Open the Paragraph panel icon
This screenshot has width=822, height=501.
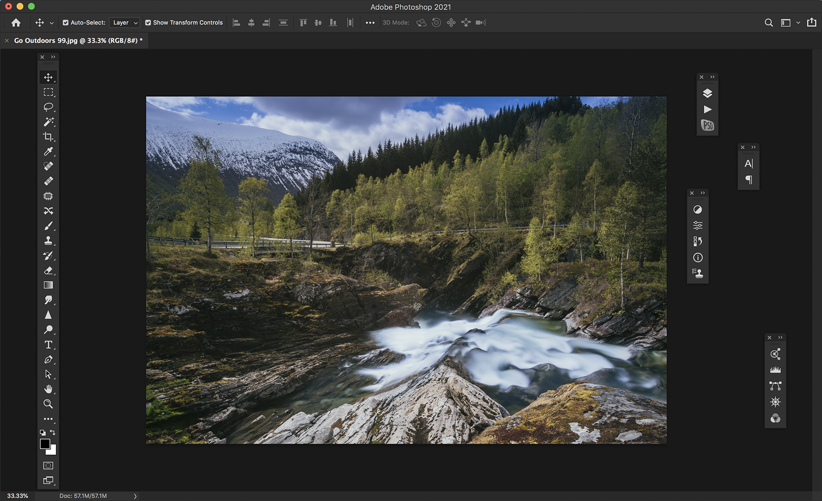[748, 179]
